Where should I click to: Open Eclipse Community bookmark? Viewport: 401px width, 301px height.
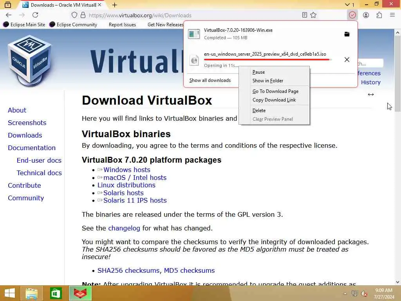pos(73,25)
